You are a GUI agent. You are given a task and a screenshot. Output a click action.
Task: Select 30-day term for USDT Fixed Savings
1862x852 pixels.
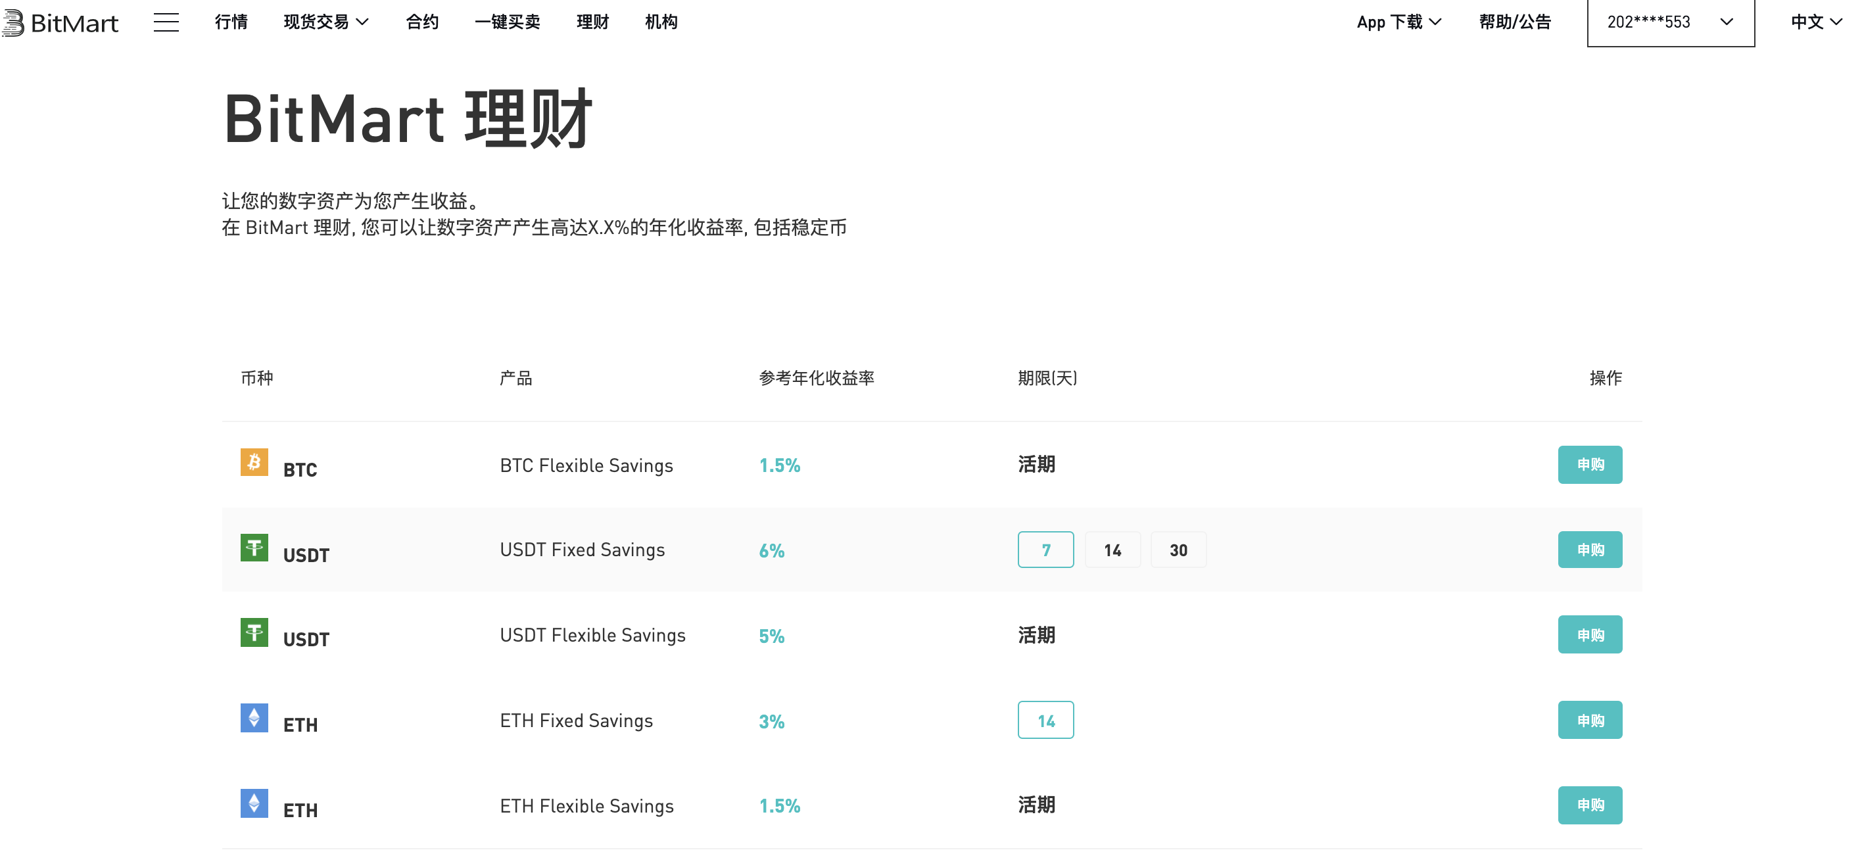(1178, 550)
